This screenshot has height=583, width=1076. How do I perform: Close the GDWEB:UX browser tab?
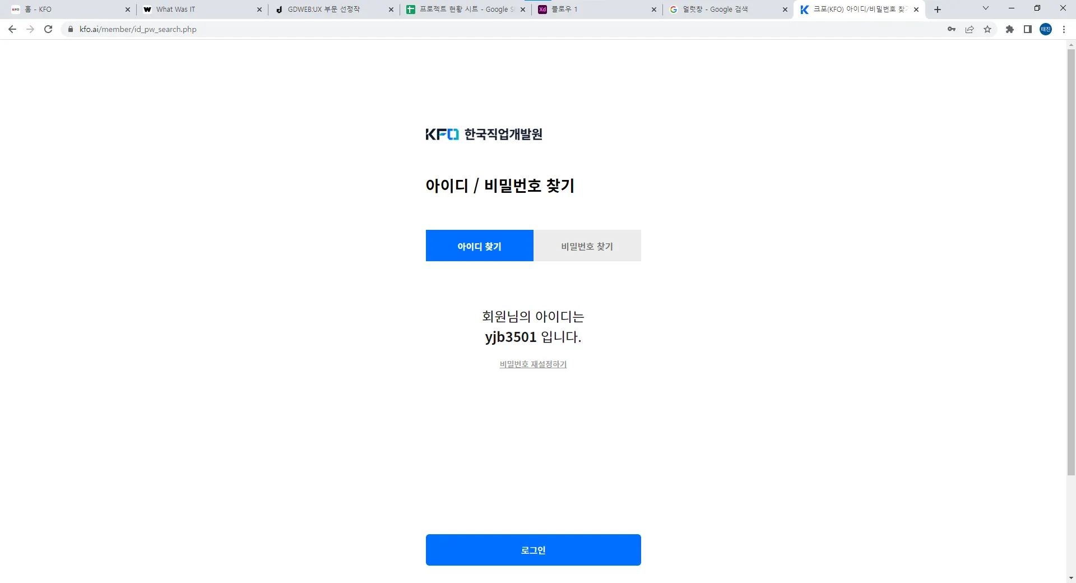click(x=391, y=10)
